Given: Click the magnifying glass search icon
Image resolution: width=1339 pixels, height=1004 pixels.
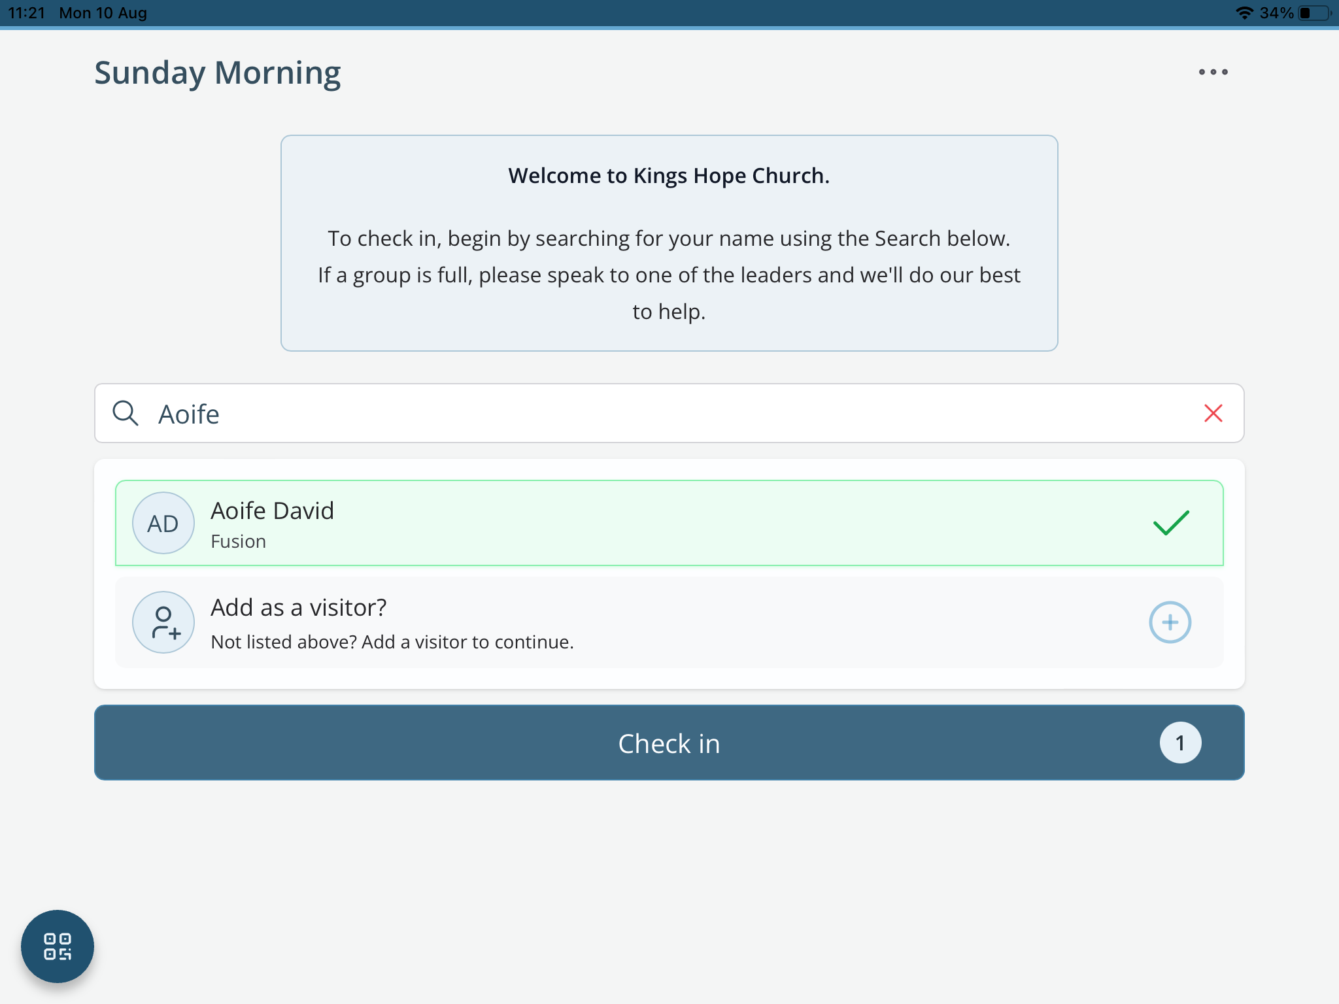Looking at the screenshot, I should (x=126, y=413).
